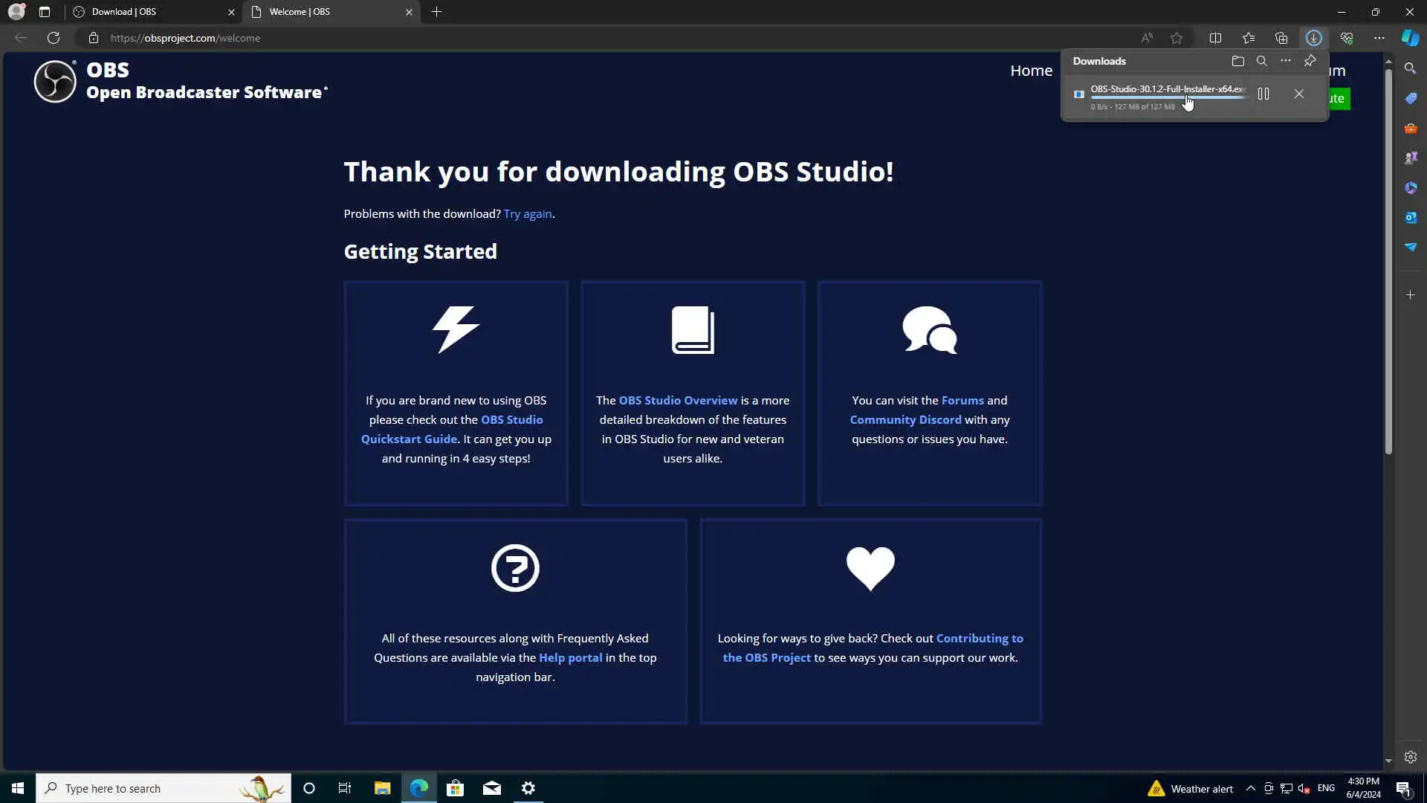
Task: Search downloads with the magnifier icon
Action: click(x=1261, y=61)
